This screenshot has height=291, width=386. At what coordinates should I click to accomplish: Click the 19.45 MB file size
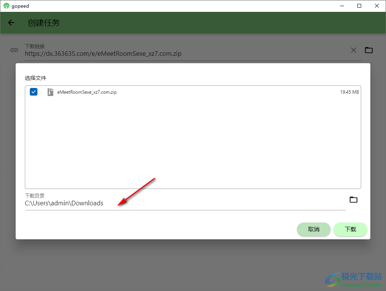tap(349, 92)
